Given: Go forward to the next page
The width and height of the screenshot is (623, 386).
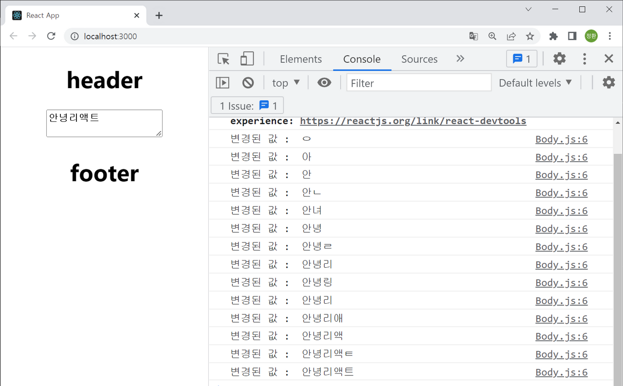Looking at the screenshot, I should (32, 36).
